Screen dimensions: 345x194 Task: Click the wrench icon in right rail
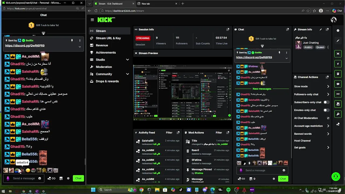point(338,114)
